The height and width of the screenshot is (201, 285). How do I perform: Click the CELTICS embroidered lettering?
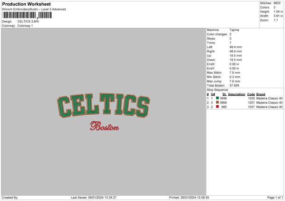(x=104, y=105)
